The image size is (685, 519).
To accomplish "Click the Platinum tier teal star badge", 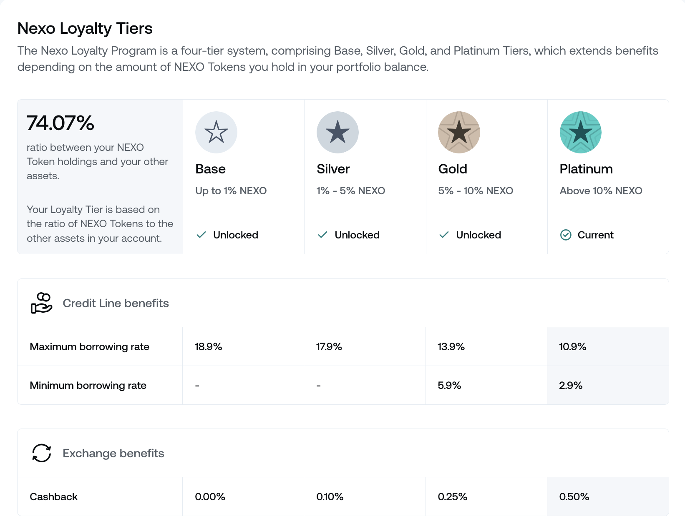I will 580,132.
